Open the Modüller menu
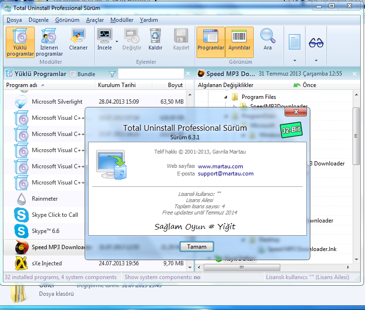Image resolution: width=365 pixels, height=310 pixels. (x=122, y=20)
